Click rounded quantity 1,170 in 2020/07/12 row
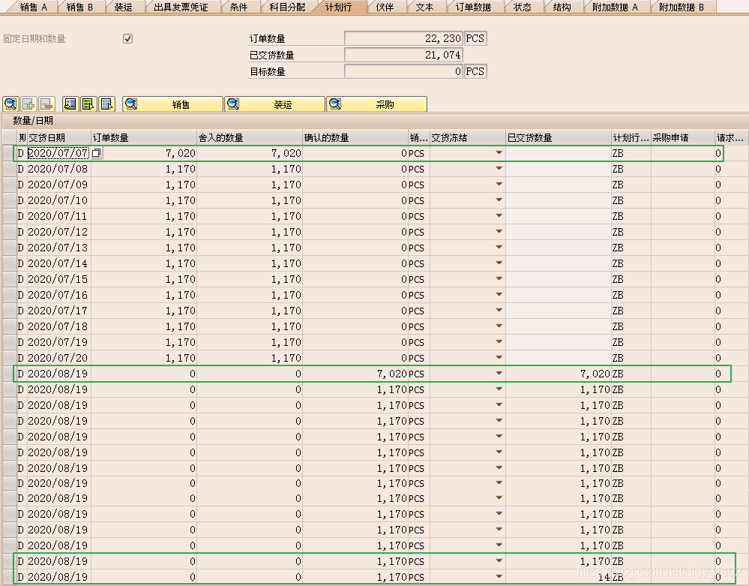The image size is (749, 586). point(250,232)
